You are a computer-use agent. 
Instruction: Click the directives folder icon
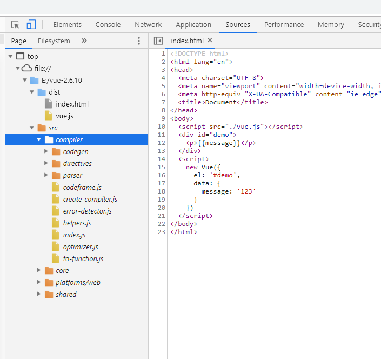[x=56, y=164]
